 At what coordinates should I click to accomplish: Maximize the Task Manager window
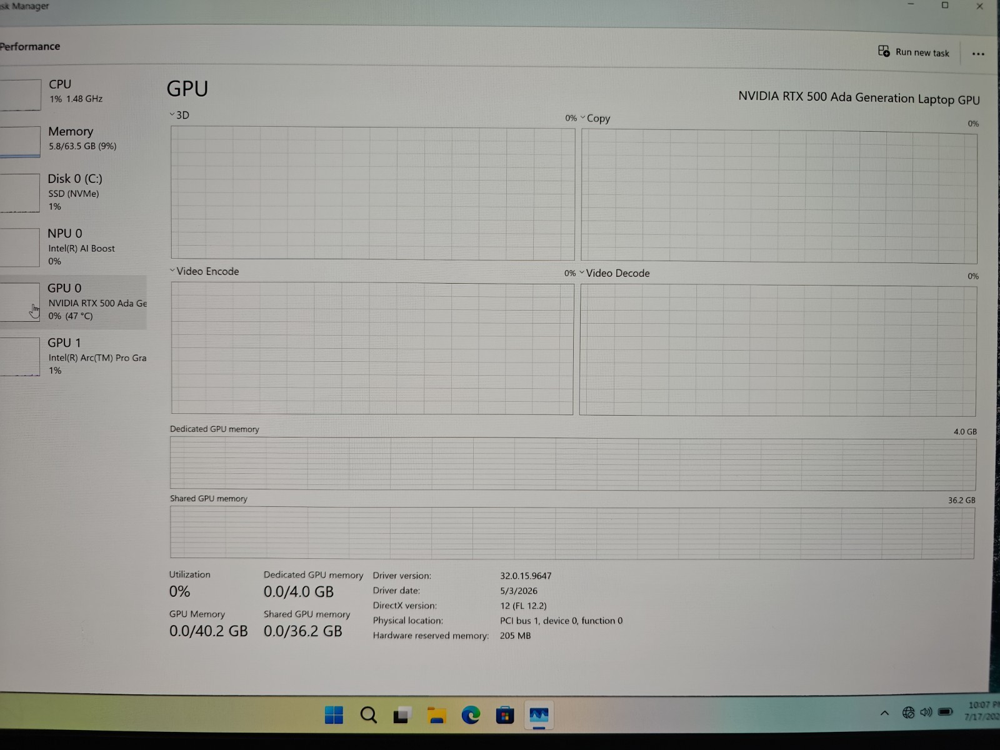(945, 6)
